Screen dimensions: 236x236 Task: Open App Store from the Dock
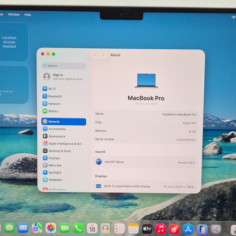point(188,229)
